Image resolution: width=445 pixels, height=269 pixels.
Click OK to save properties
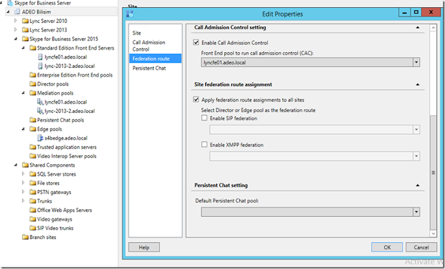(x=387, y=247)
